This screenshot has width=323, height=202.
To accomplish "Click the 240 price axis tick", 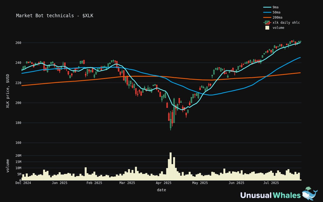I will click(x=18, y=63).
